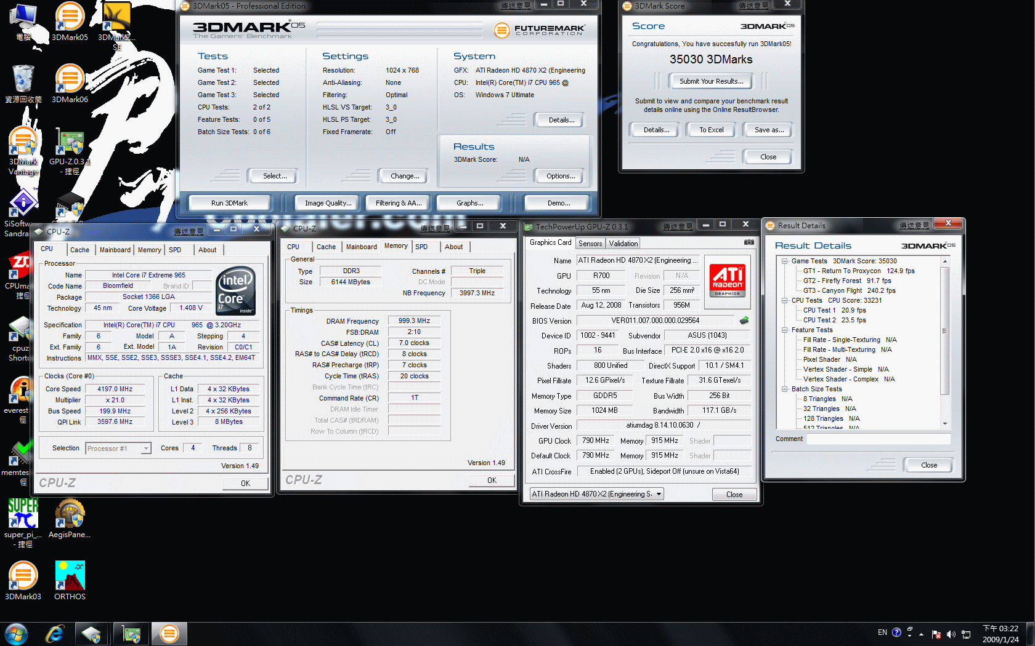This screenshot has width=1035, height=646.
Task: Click Close button in GPU-Z
Action: (x=734, y=495)
